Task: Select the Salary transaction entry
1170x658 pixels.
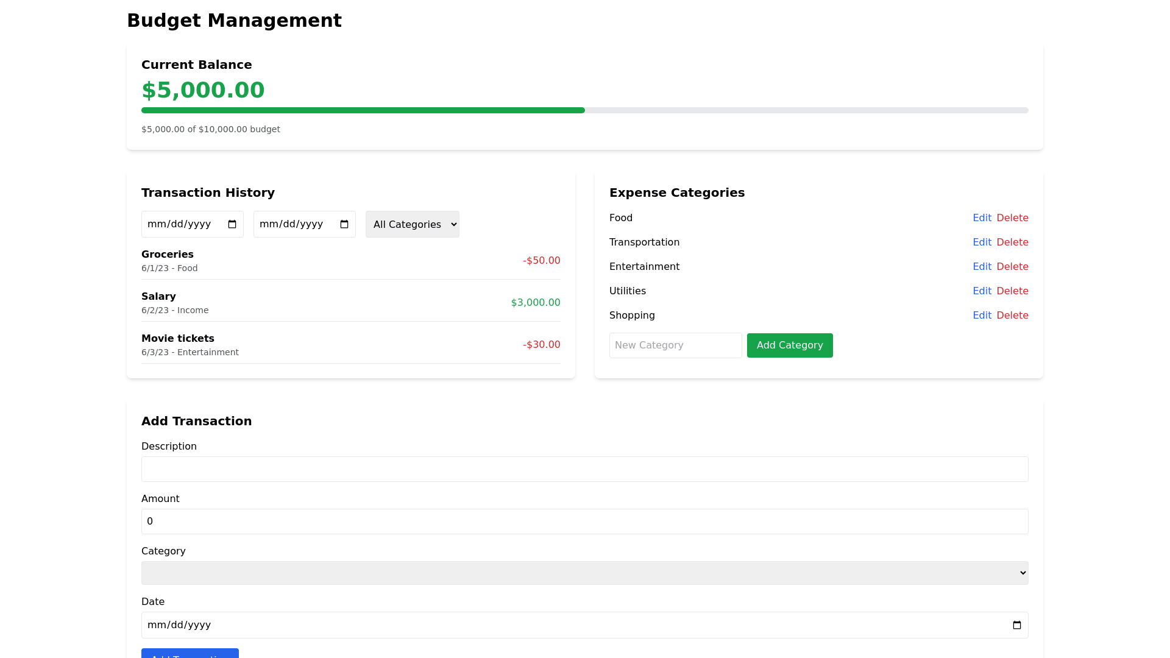Action: tap(350, 303)
